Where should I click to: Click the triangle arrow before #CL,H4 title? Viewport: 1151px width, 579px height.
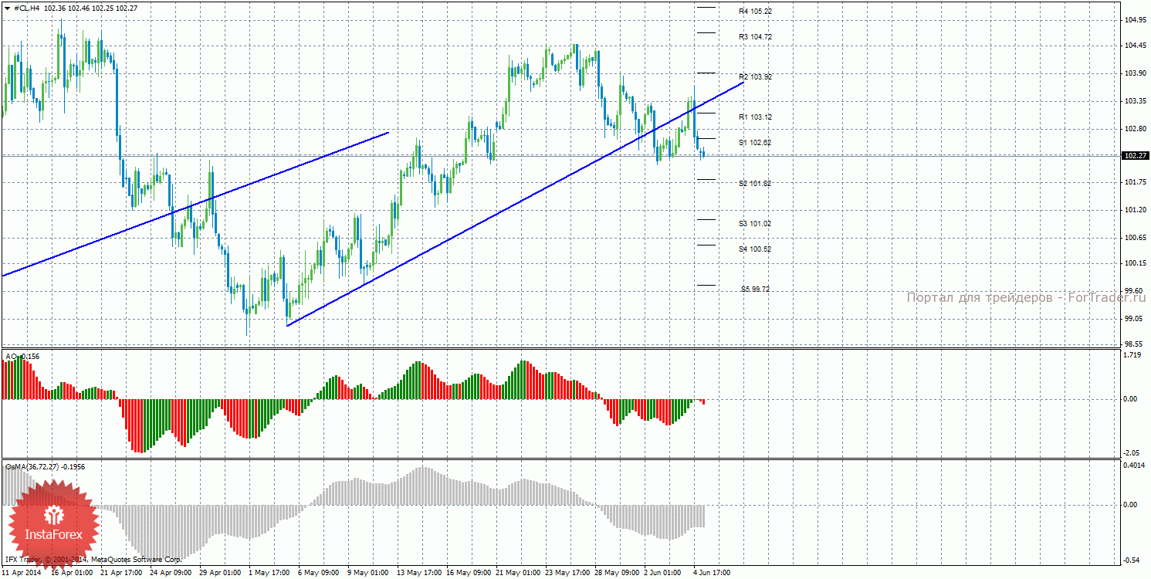point(8,8)
